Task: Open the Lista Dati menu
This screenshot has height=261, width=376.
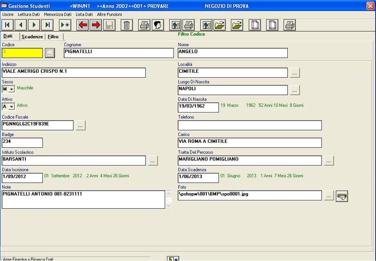Action: (84, 14)
